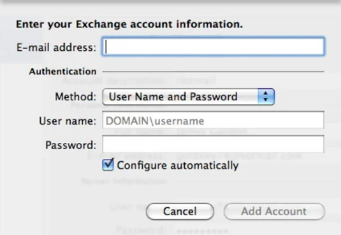The width and height of the screenshot is (341, 235).
Task: Click the Add Account button
Action: (x=274, y=211)
